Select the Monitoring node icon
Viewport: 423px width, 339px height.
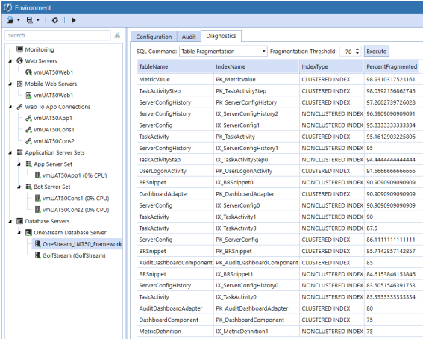19,49
